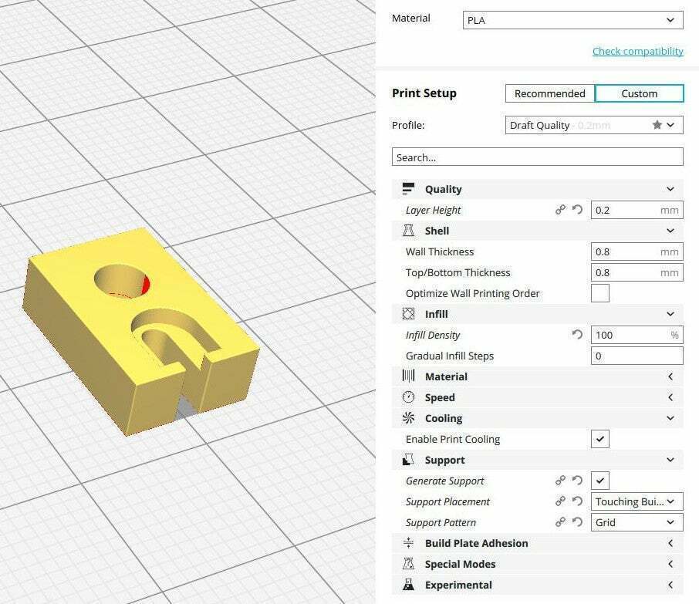Open the Material PLA dropdown

pos(572,20)
